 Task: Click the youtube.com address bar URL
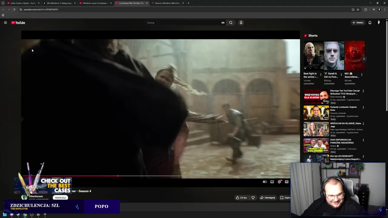[x=41, y=9]
